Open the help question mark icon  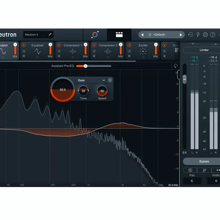point(213,35)
